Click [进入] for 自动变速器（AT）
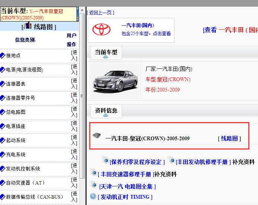The image size is (258, 205). 74,182
